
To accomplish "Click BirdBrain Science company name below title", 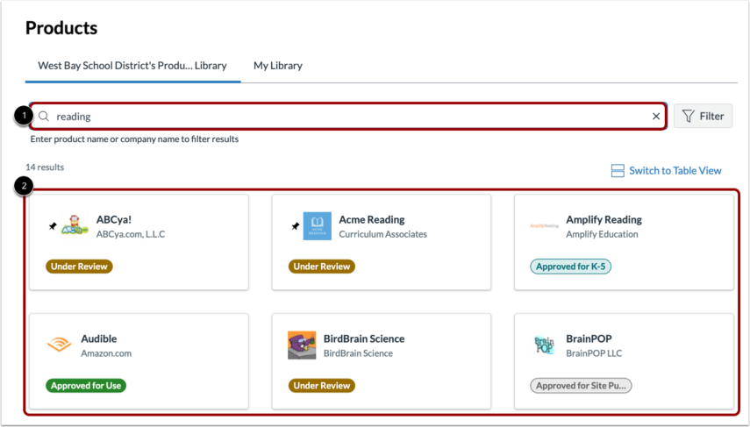I will pos(358,353).
